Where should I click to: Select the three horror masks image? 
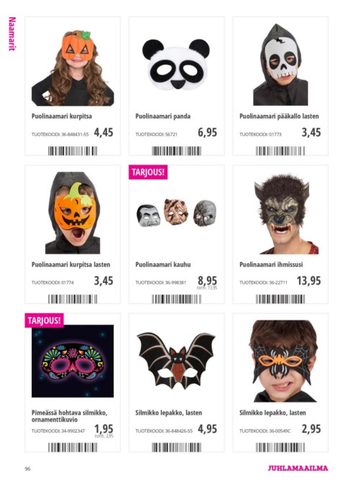(176, 213)
